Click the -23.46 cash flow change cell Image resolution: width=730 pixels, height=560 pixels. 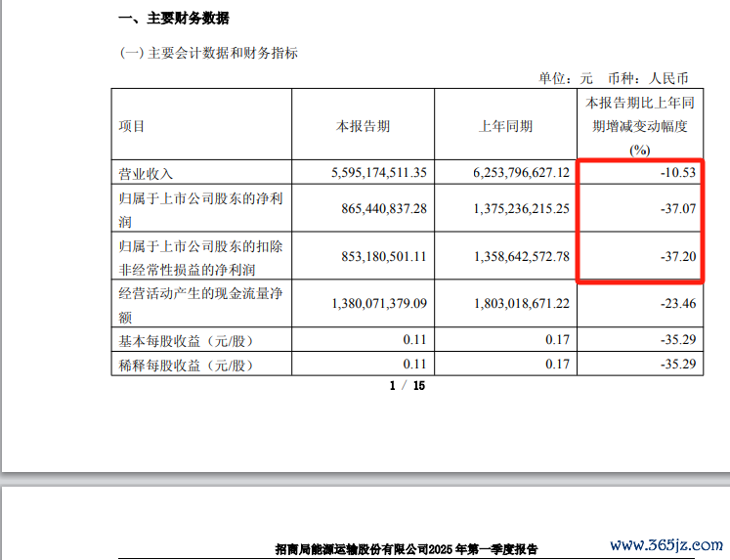pyautogui.click(x=676, y=304)
